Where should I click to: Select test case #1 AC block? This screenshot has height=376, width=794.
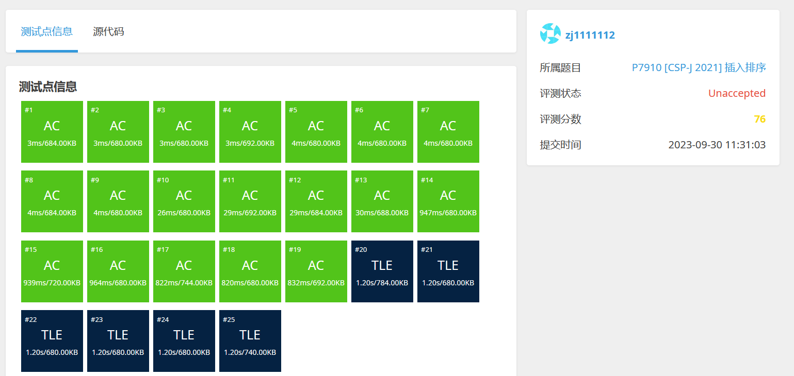52,132
